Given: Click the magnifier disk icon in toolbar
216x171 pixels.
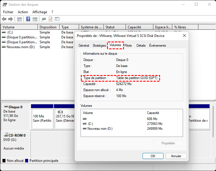Looking at the screenshot, I should (44, 19).
